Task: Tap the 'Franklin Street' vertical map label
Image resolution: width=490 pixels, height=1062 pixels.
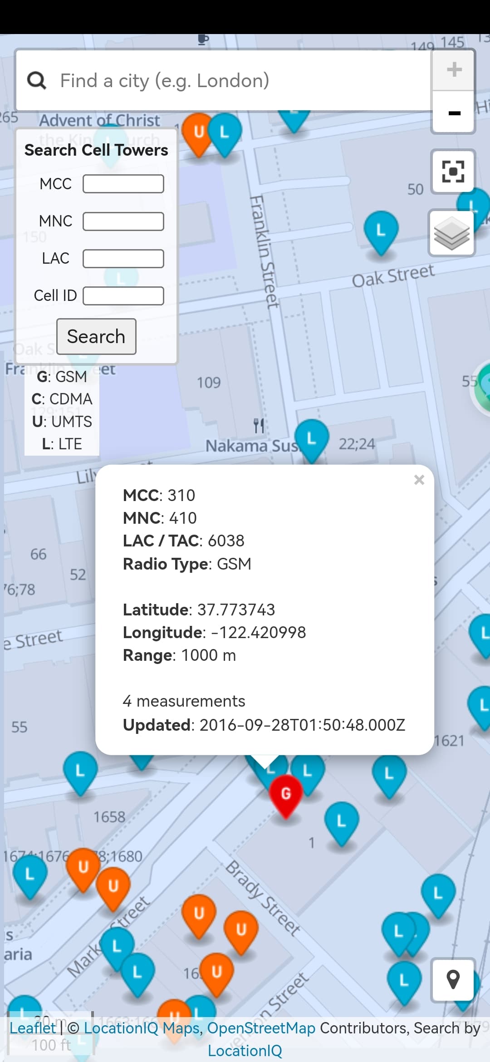Action: coord(265,252)
